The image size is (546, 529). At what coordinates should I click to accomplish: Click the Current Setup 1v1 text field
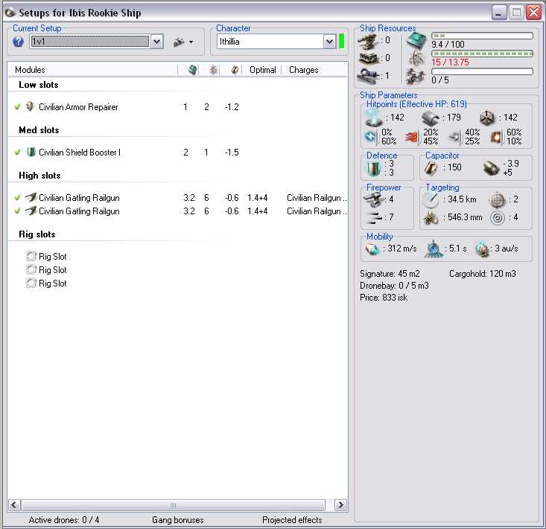(90, 42)
